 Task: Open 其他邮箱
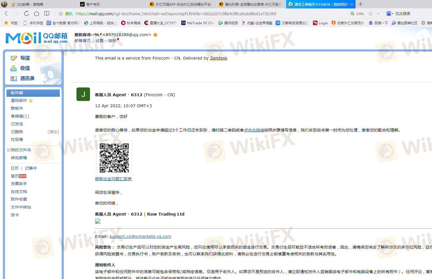point(19,158)
